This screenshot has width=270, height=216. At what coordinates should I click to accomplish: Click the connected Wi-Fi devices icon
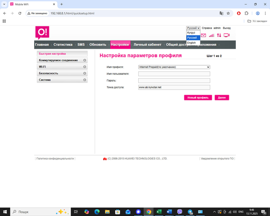(x=226, y=36)
